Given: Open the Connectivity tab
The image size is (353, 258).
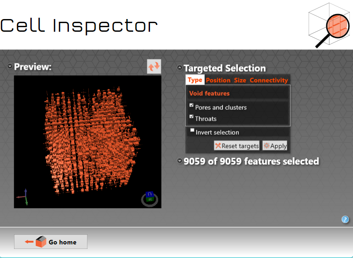Looking at the screenshot, I should (x=269, y=80).
